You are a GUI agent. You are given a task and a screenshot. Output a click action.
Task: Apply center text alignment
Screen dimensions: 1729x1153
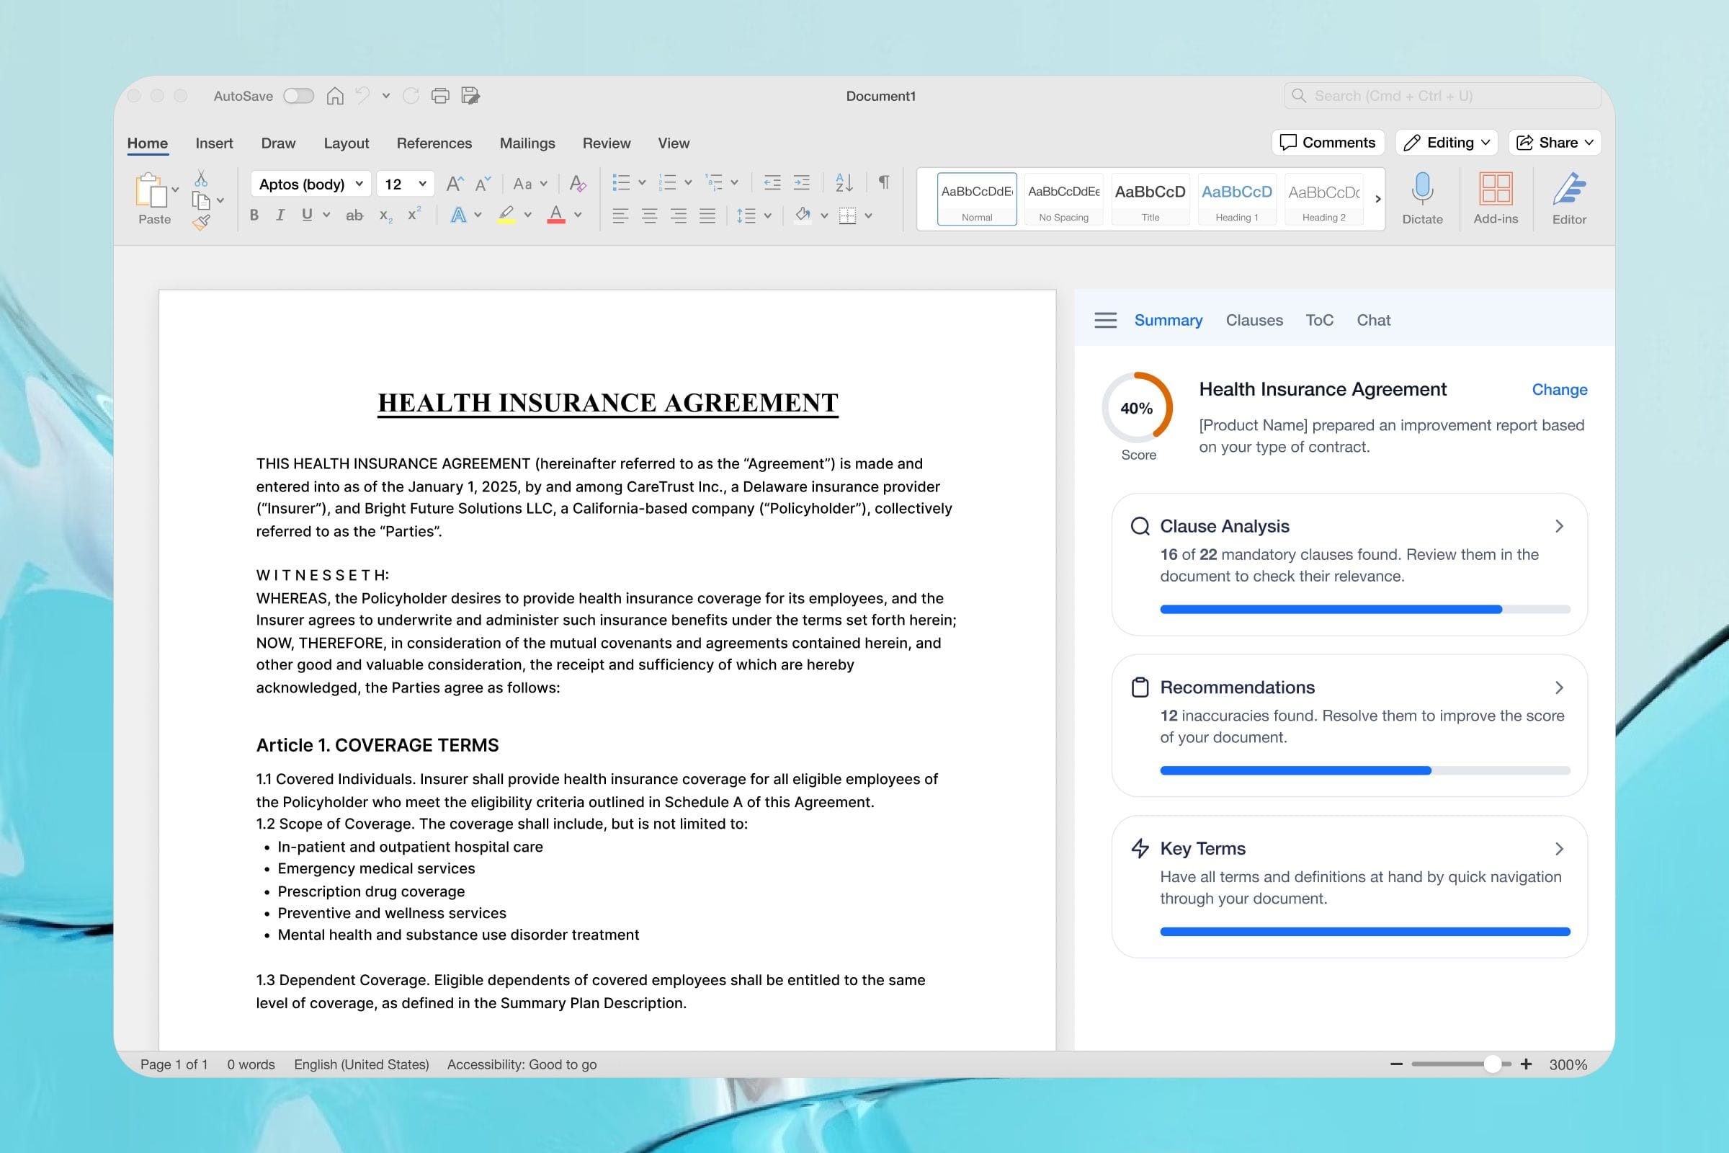(x=649, y=215)
